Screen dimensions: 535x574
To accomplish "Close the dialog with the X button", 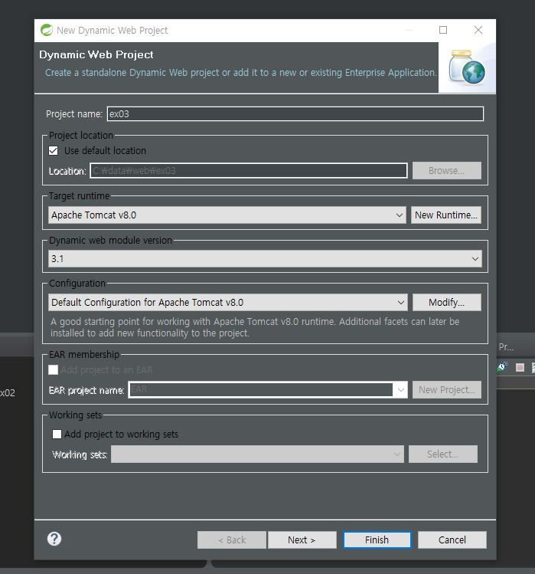I will pyautogui.click(x=478, y=30).
